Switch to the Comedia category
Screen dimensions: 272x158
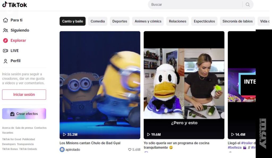tap(98, 21)
